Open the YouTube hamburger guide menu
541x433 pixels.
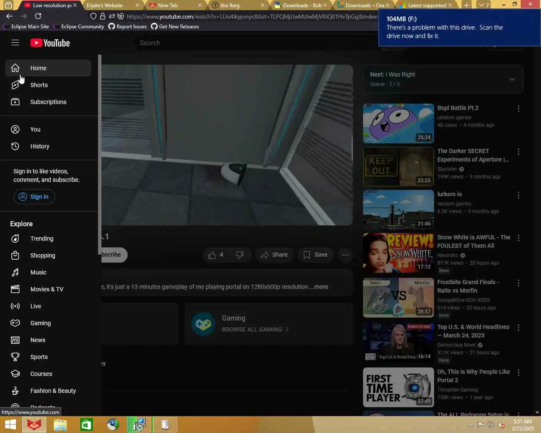click(15, 43)
